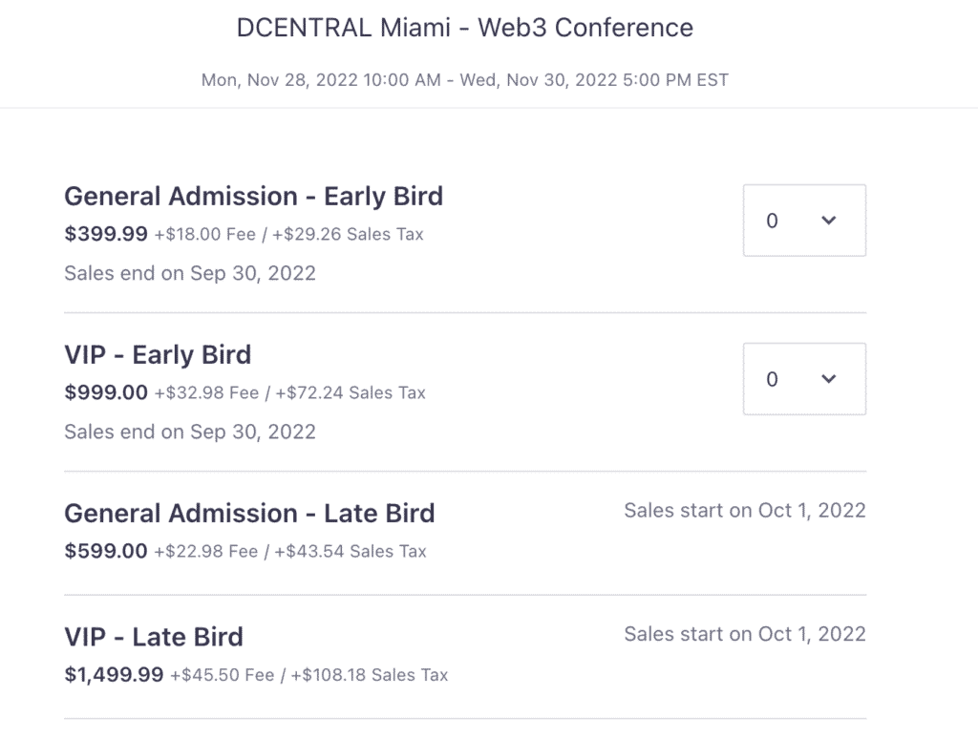Image resolution: width=978 pixels, height=739 pixels.
Task: Select the VIP - Early Bird ticket heading
Action: [158, 355]
